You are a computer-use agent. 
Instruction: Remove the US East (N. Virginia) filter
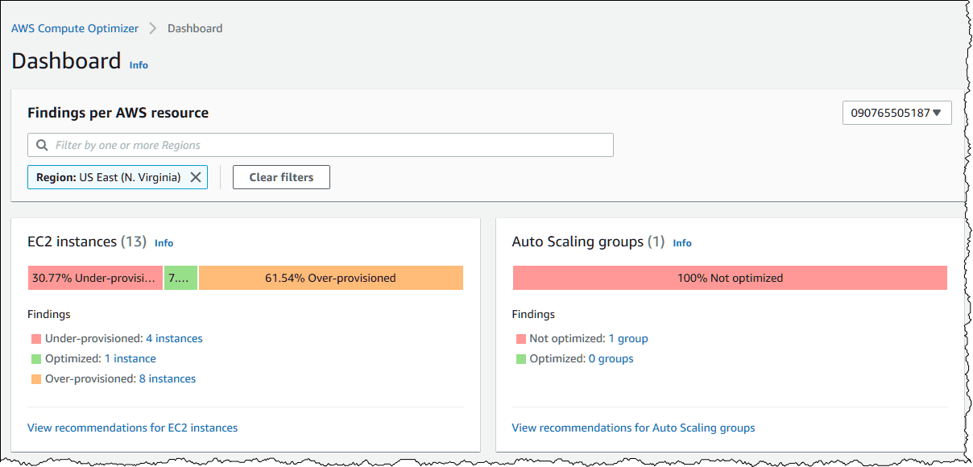pyautogui.click(x=195, y=177)
